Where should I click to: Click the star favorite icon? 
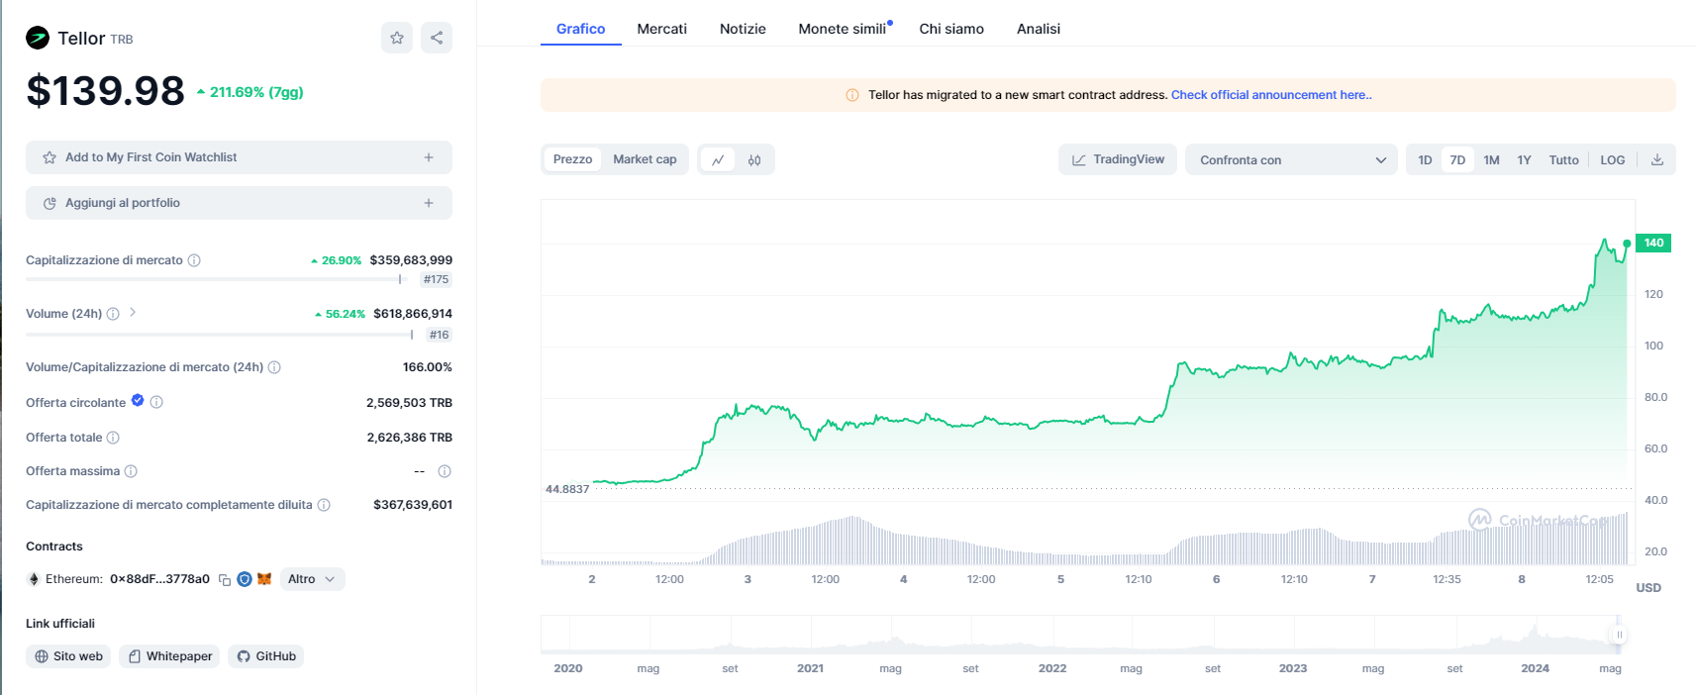(397, 38)
